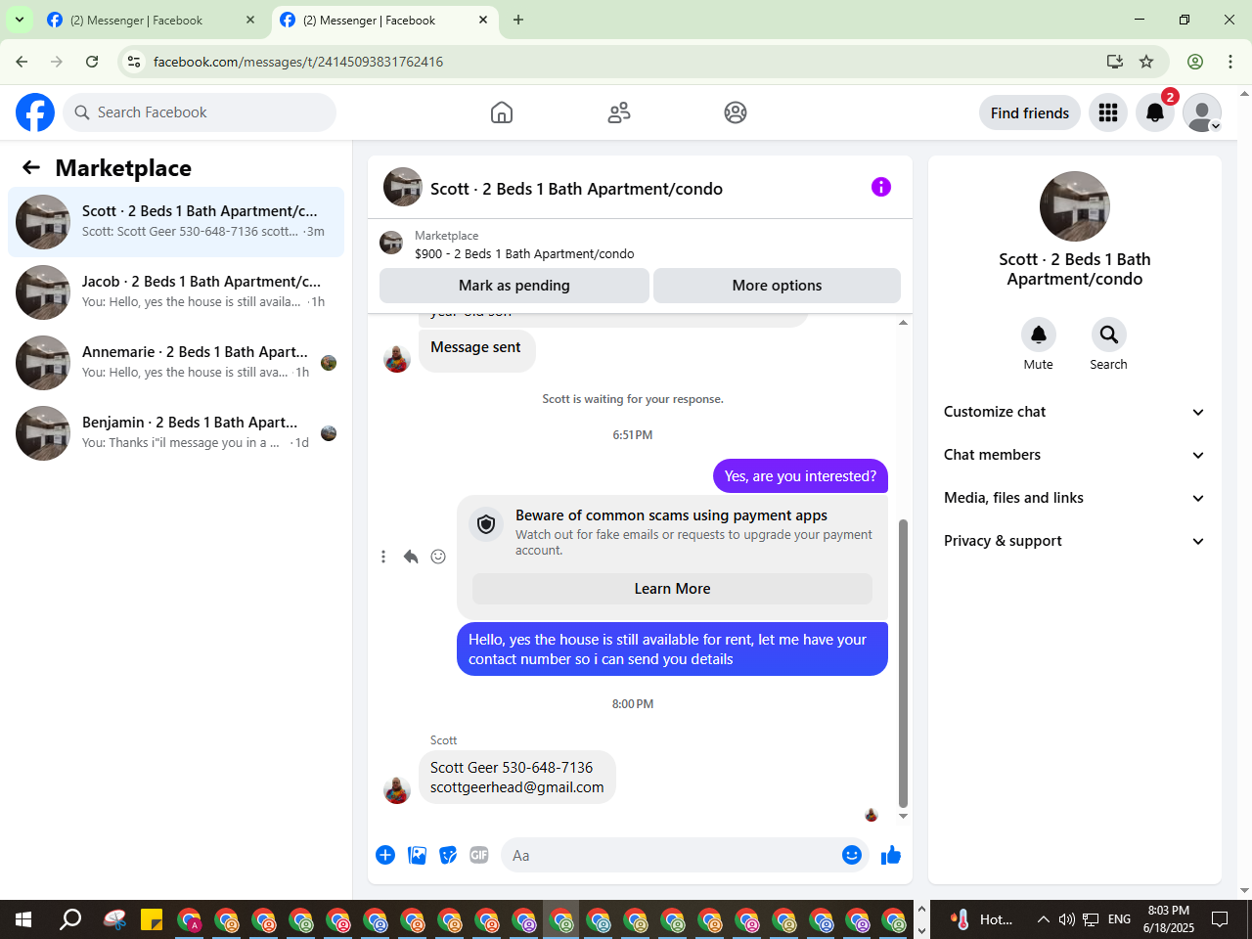
Task: Send a thumbs-up like
Action: click(x=891, y=855)
